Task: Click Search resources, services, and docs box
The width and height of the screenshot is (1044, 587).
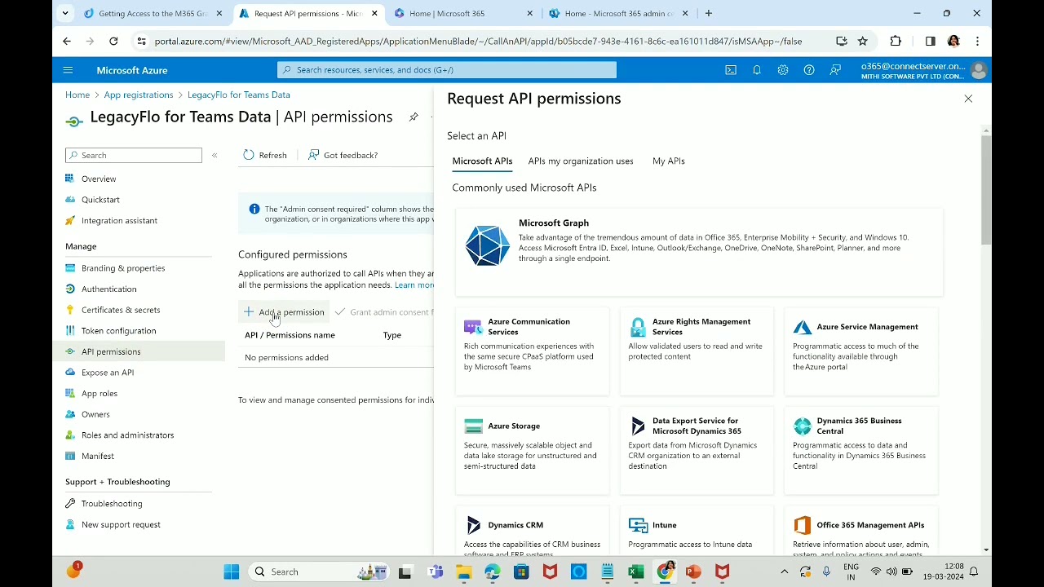Action: tap(447, 70)
